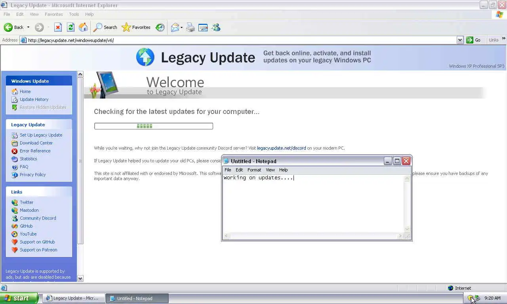Open the Notepad Help menu
Screen dimensions: 507x304
[283, 170]
